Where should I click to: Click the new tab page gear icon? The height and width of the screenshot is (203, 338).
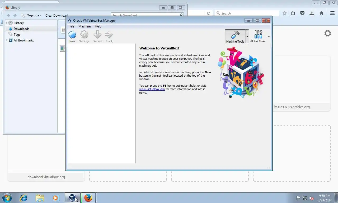point(328,33)
